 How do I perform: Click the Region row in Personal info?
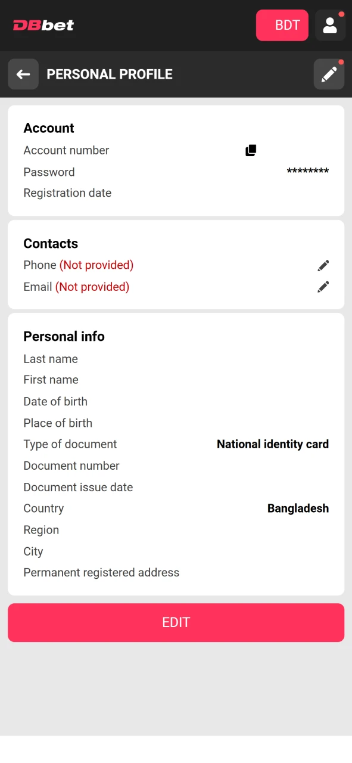pyautogui.click(x=41, y=530)
